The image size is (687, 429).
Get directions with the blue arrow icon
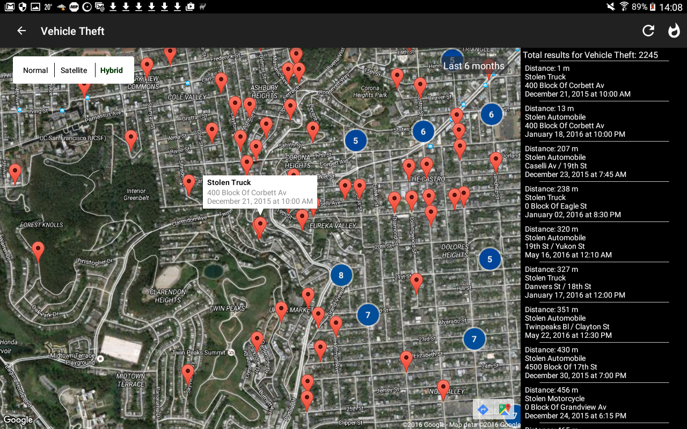tap(483, 410)
